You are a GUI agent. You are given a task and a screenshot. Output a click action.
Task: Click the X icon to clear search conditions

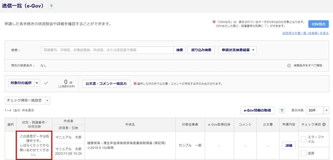(x=289, y=66)
